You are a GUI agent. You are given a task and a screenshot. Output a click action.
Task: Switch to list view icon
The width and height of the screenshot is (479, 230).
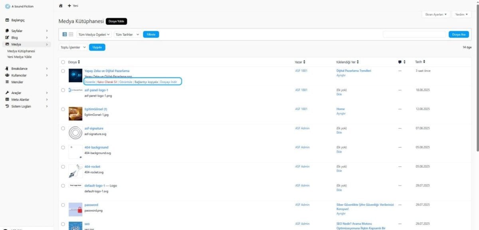(x=65, y=35)
